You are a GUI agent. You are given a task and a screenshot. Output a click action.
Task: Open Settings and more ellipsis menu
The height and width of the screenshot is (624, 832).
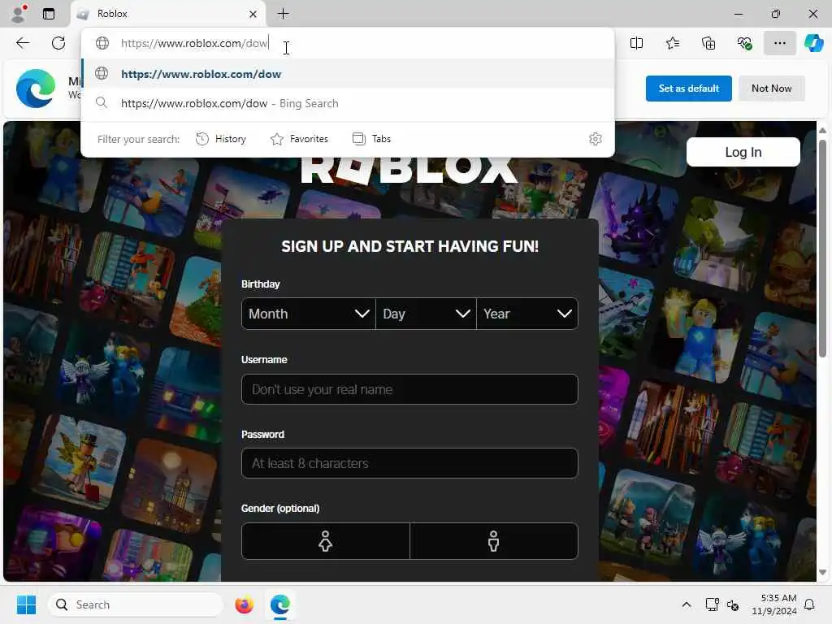pos(779,43)
